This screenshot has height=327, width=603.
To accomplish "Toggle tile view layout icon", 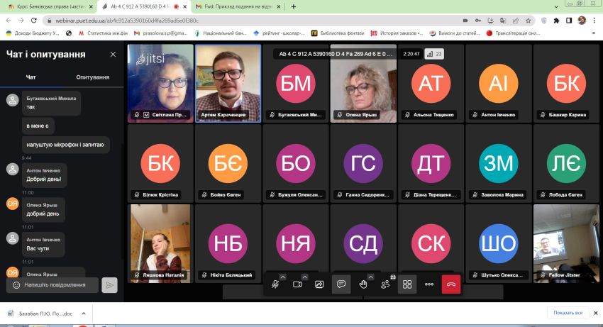I will tap(407, 284).
